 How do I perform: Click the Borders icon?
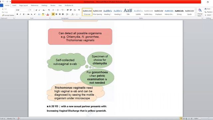coord(77,14)
